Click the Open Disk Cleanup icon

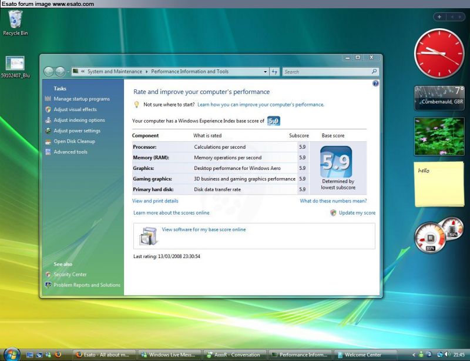click(48, 141)
